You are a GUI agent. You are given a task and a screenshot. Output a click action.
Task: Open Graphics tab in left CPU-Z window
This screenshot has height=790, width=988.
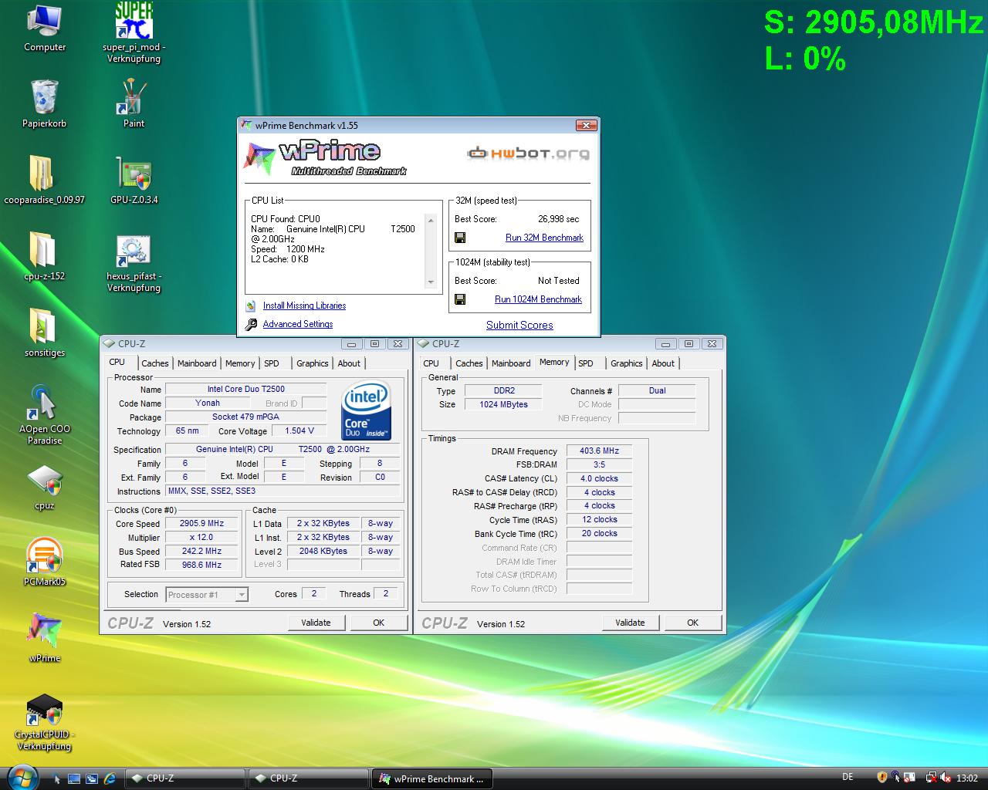click(x=312, y=363)
